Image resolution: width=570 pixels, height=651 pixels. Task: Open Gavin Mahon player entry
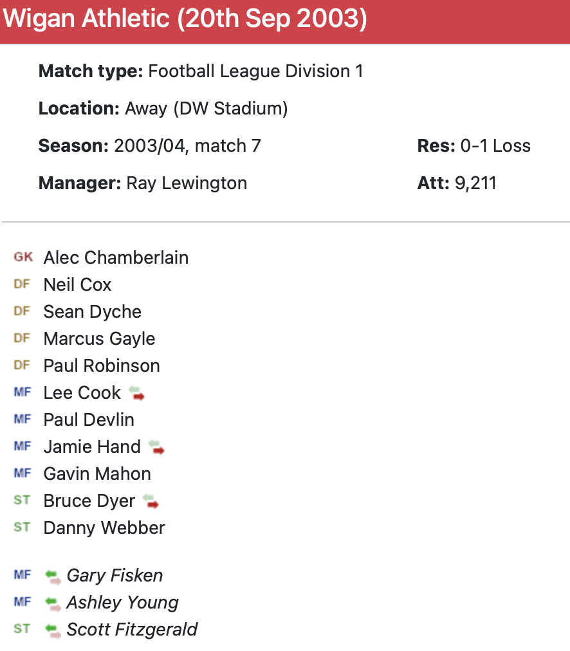pos(97,473)
